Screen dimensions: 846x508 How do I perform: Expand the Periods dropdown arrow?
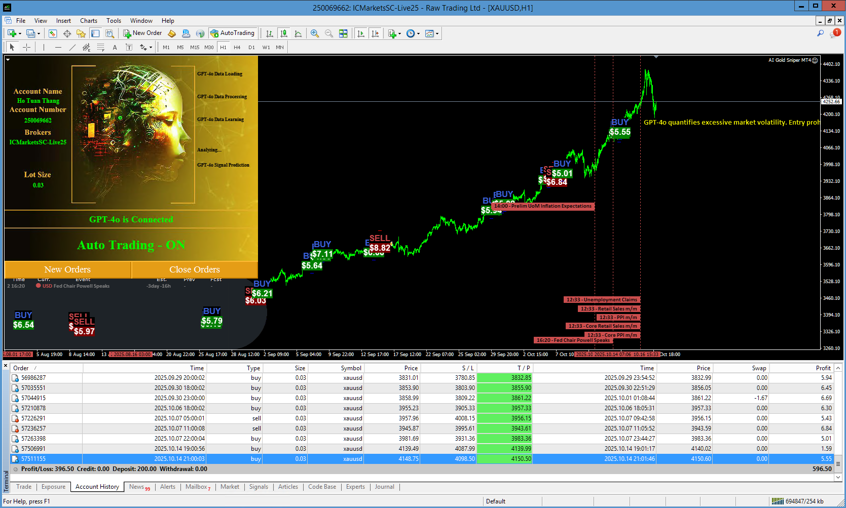(419, 34)
